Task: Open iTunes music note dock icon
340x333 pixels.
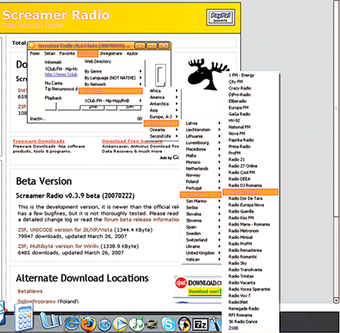Action: tap(136, 324)
